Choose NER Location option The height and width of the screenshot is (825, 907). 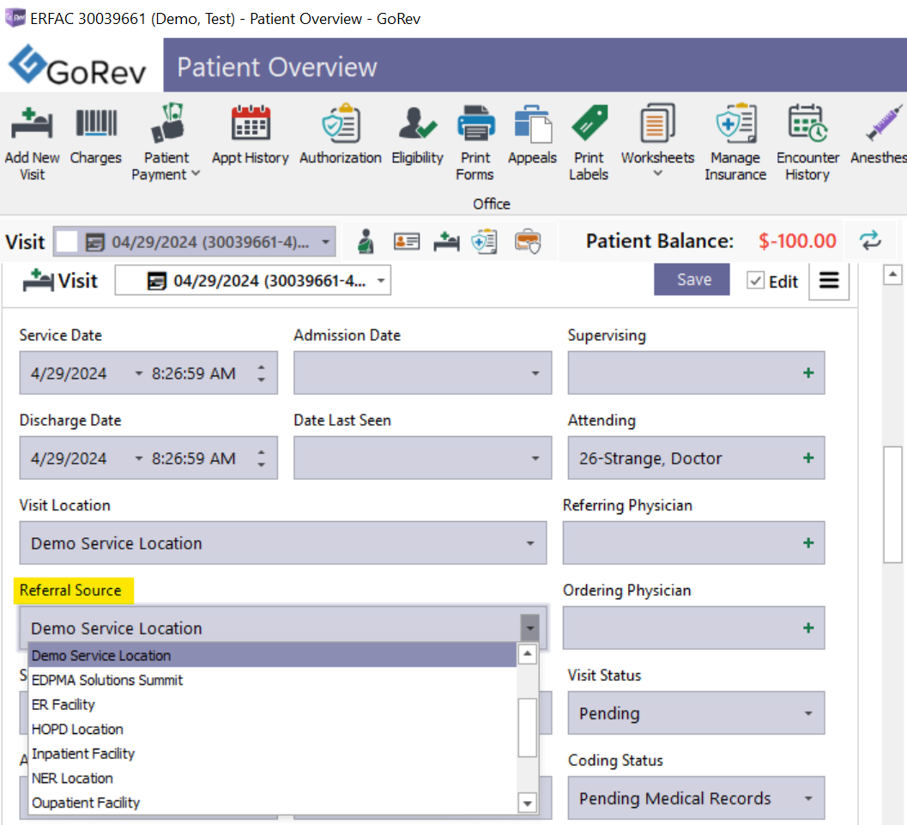coord(273,778)
